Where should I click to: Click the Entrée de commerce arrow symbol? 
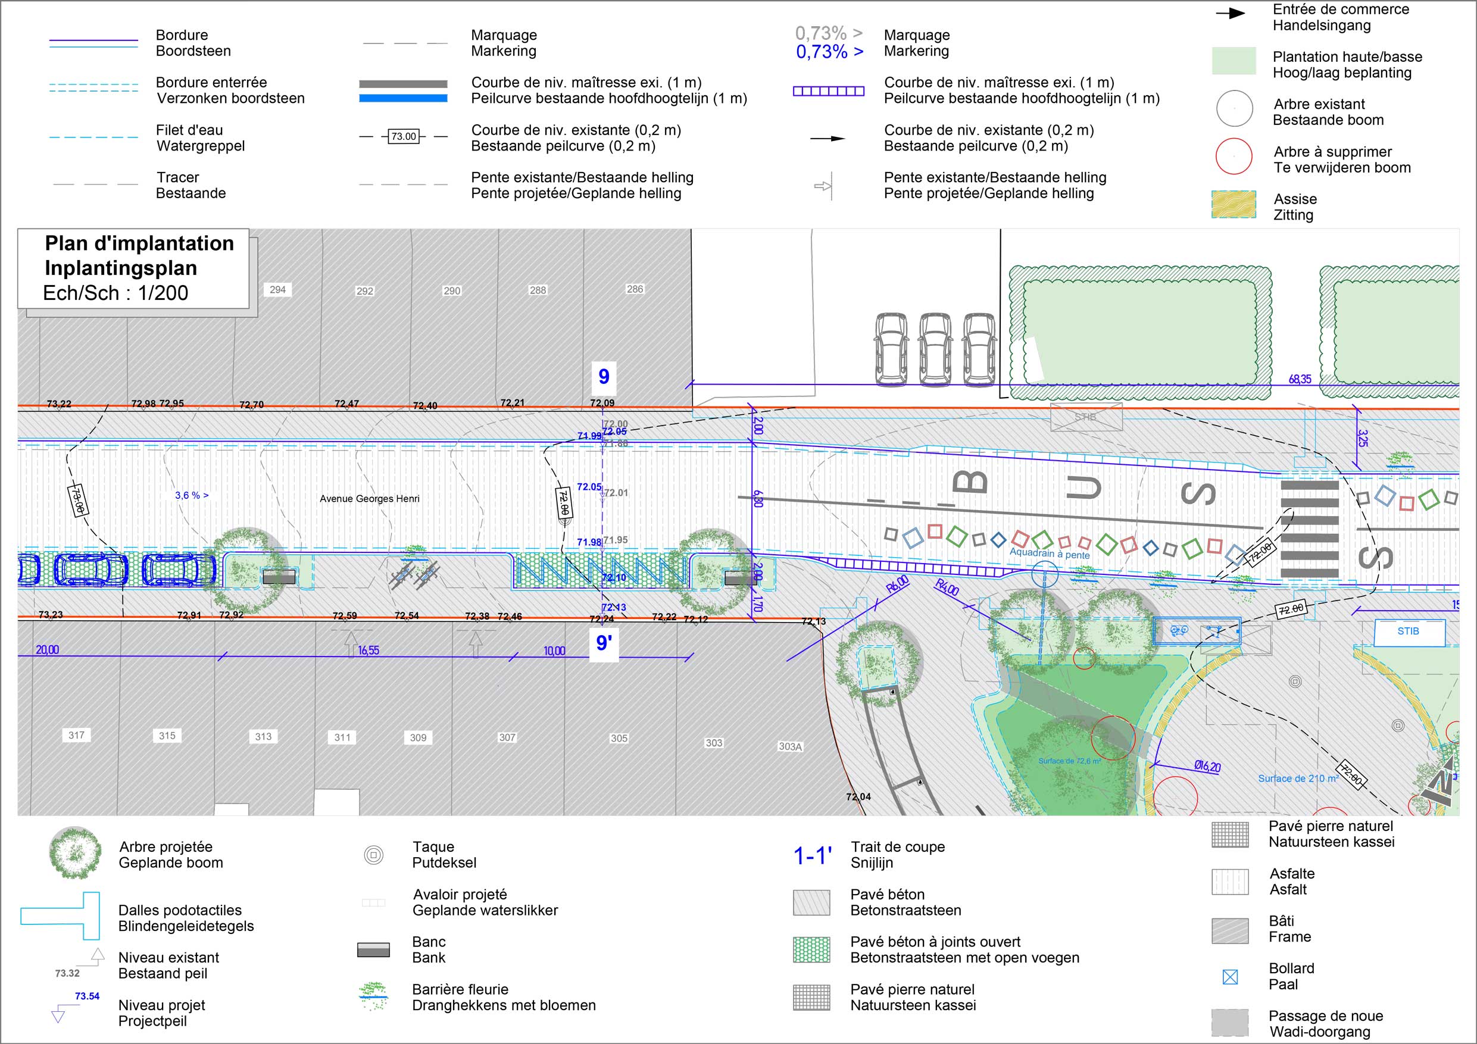(x=1229, y=14)
